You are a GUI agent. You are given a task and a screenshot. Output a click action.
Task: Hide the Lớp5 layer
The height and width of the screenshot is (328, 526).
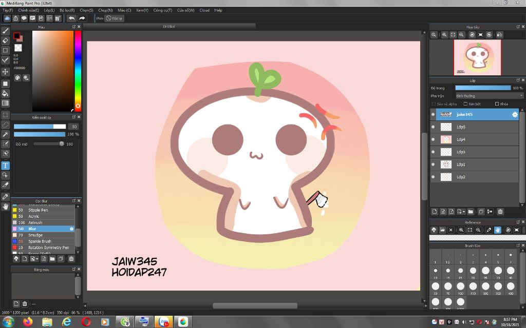pyautogui.click(x=433, y=127)
